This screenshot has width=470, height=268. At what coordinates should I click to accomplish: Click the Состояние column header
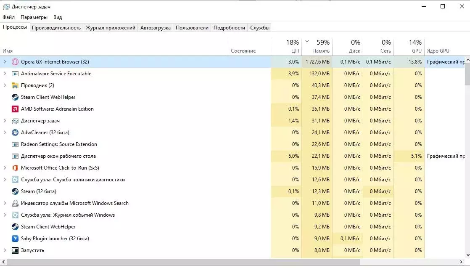tap(249, 47)
